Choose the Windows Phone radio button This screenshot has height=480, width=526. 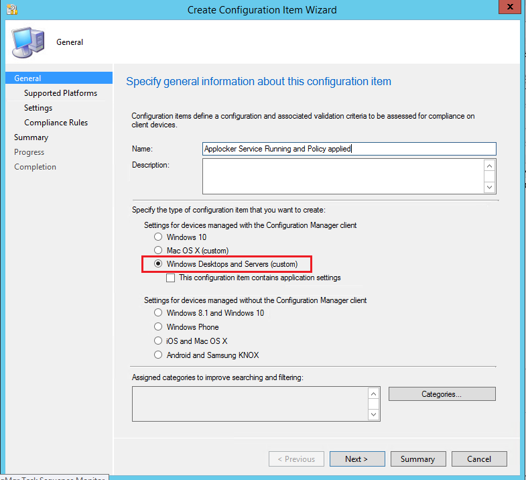(158, 327)
